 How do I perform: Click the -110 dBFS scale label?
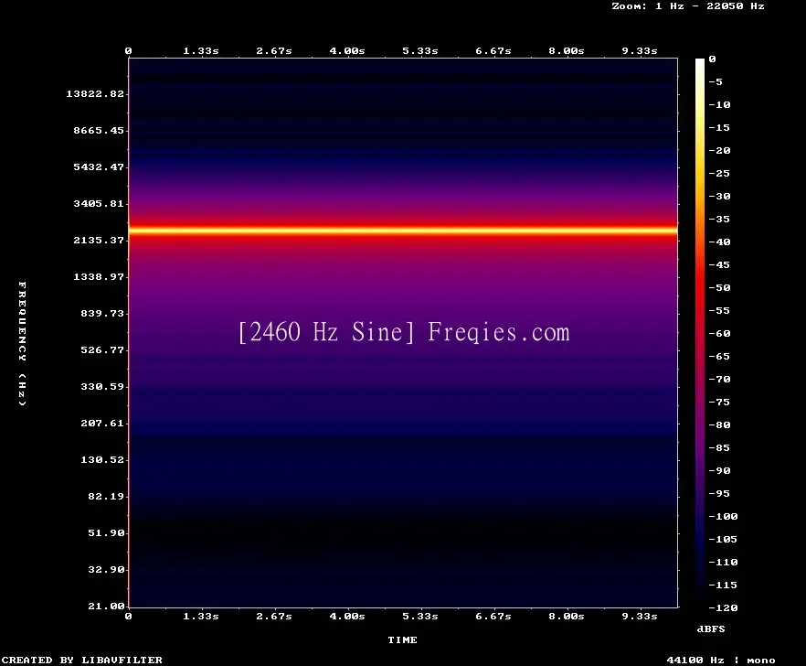tap(723, 562)
